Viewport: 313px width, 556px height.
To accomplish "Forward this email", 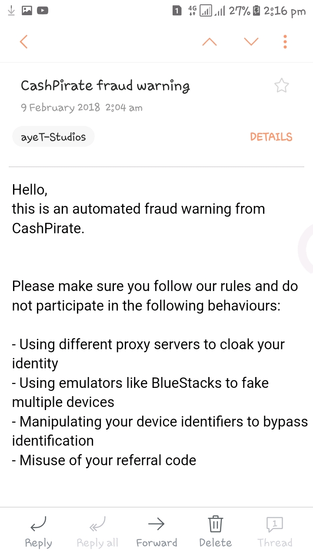I will [x=156, y=532].
